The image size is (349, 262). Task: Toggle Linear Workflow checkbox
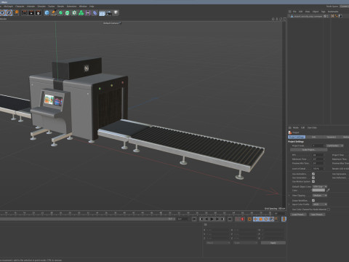pyautogui.click(x=313, y=201)
